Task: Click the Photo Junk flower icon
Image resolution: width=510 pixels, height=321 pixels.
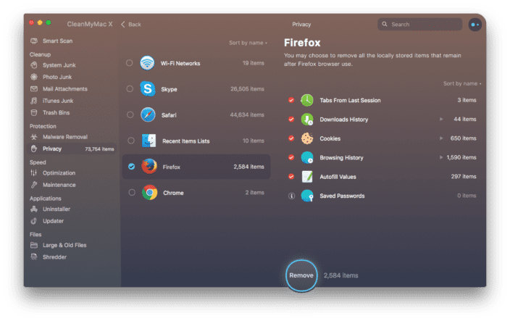Action: (x=34, y=77)
